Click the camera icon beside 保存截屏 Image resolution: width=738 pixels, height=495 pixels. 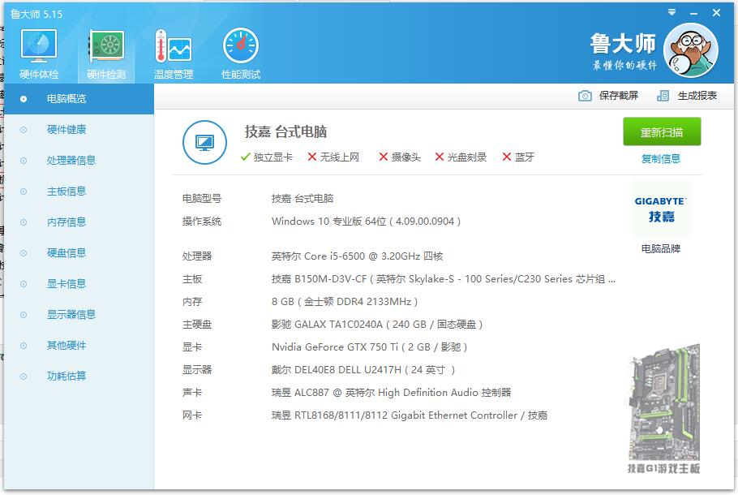click(585, 96)
